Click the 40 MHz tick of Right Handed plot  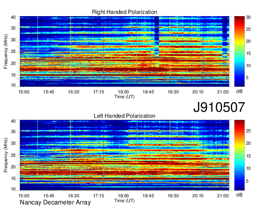tap(13, 17)
